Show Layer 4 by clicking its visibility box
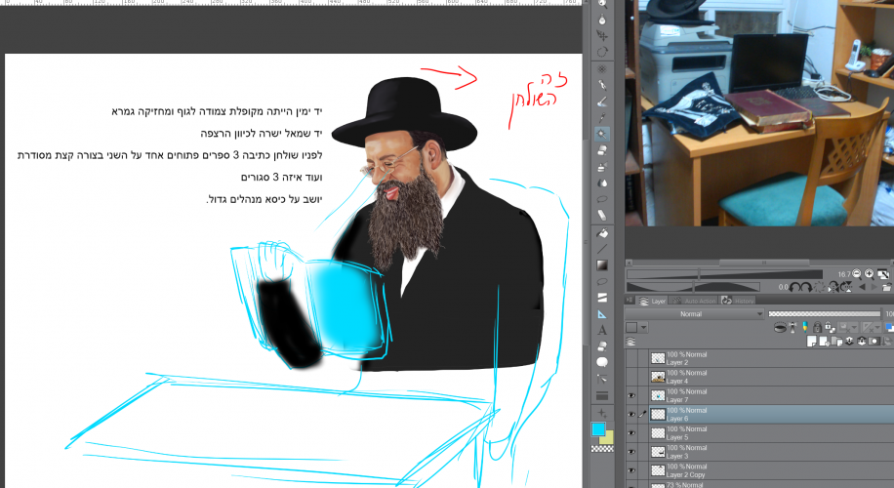The height and width of the screenshot is (488, 894). tap(632, 377)
